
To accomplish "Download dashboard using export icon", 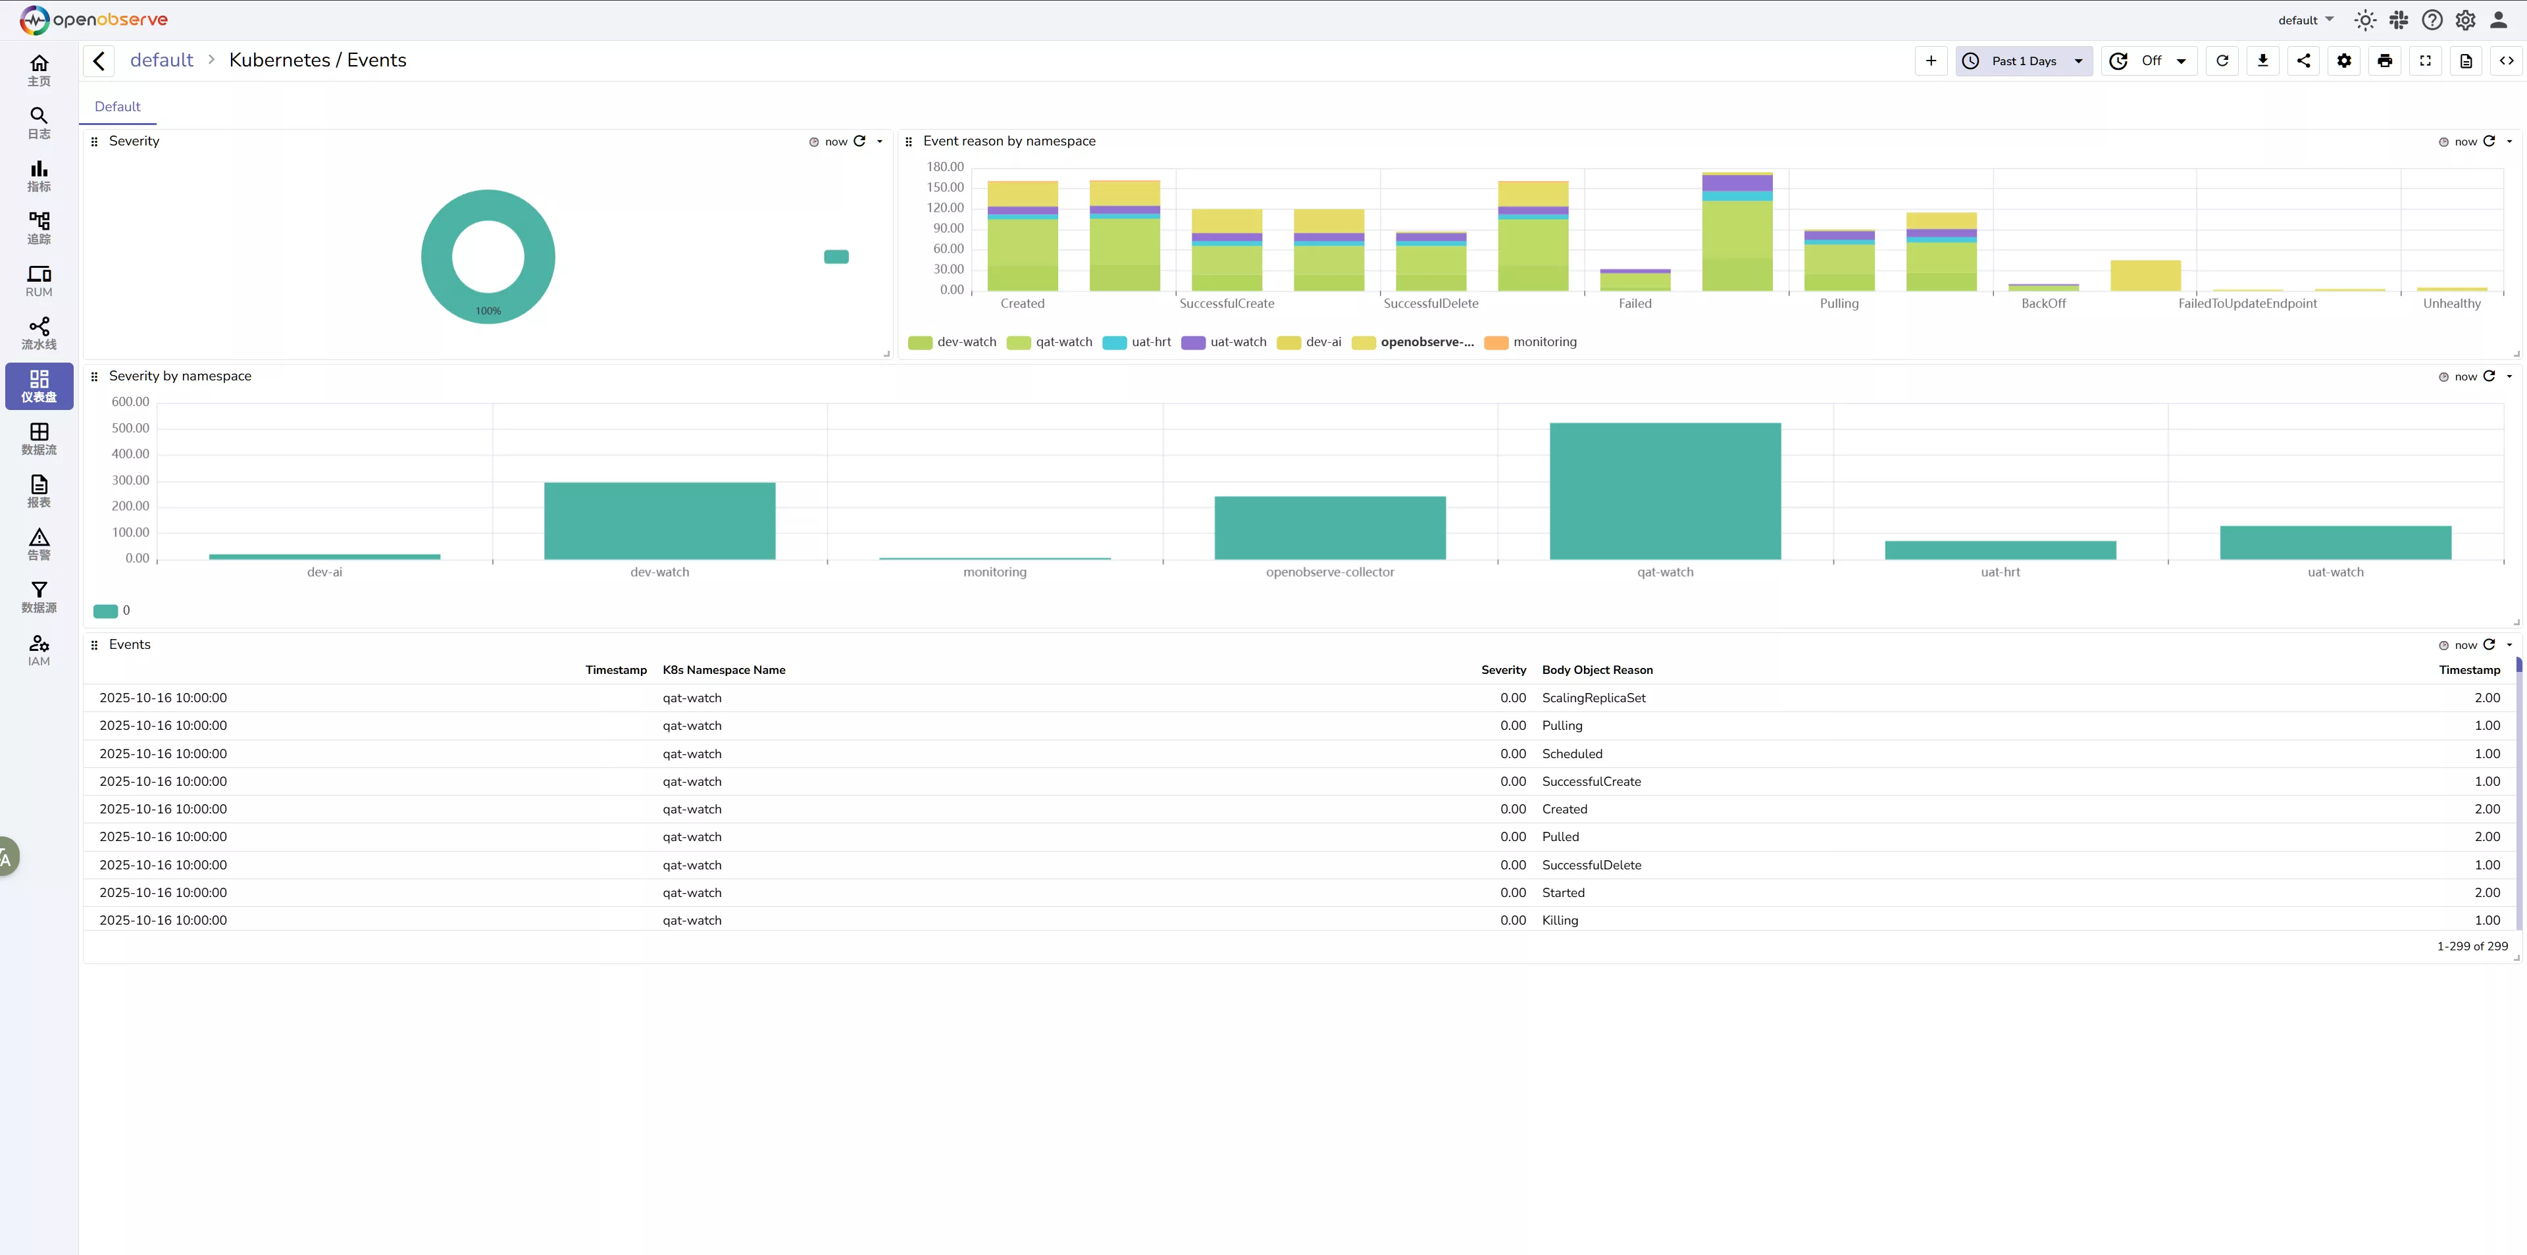I will [x=2262, y=61].
